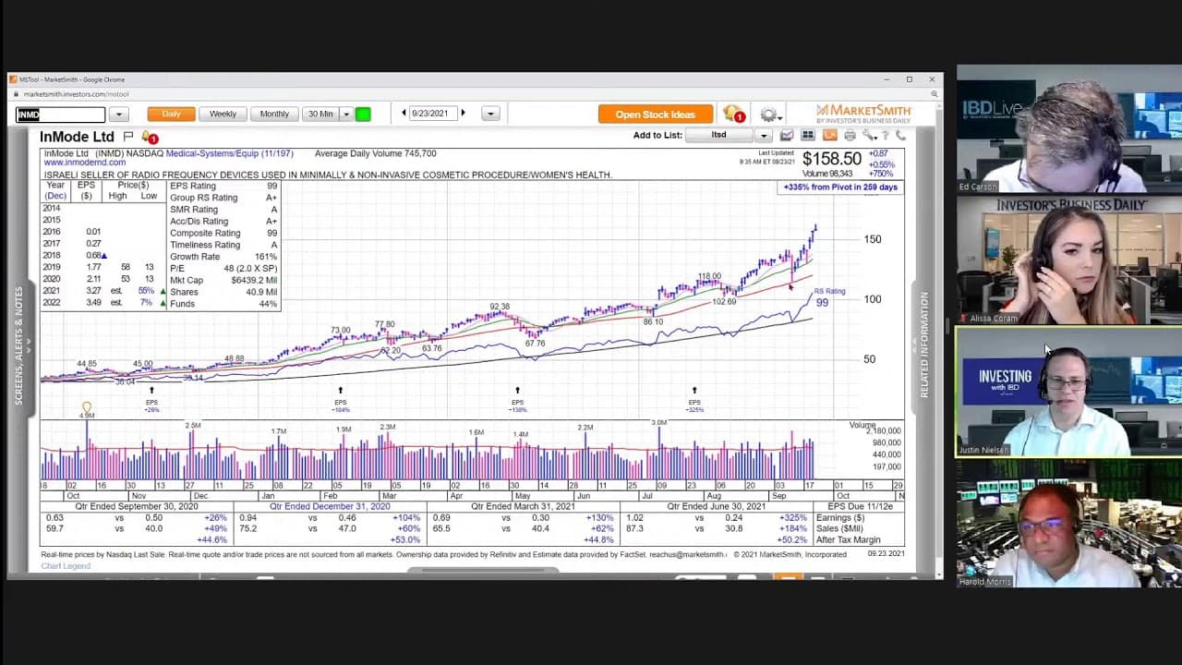1182x665 pixels.
Task: Open the alert bell next to InMode Ltd flag
Action: pyautogui.click(x=150, y=137)
